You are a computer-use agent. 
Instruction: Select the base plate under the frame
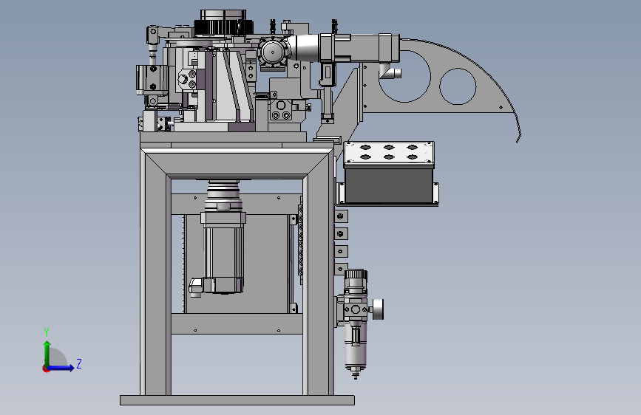tap(237, 400)
